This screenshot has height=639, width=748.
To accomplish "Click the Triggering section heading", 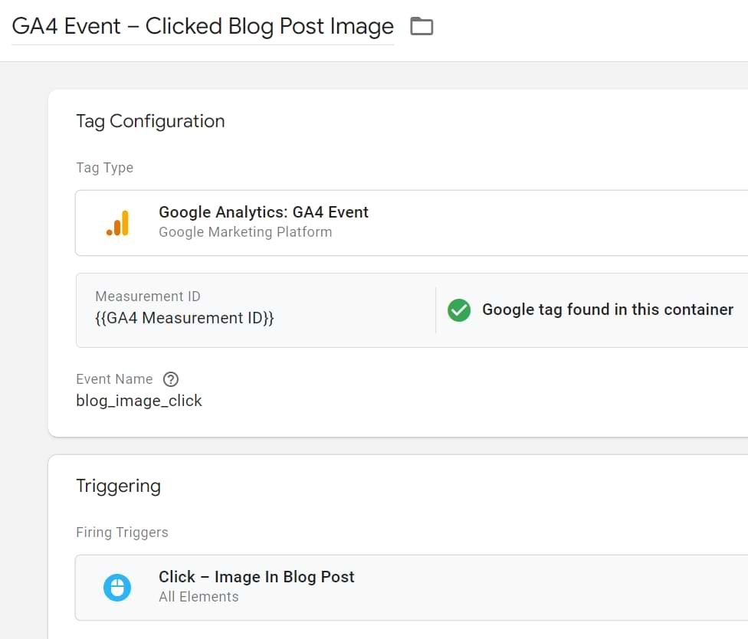I will point(118,486).
